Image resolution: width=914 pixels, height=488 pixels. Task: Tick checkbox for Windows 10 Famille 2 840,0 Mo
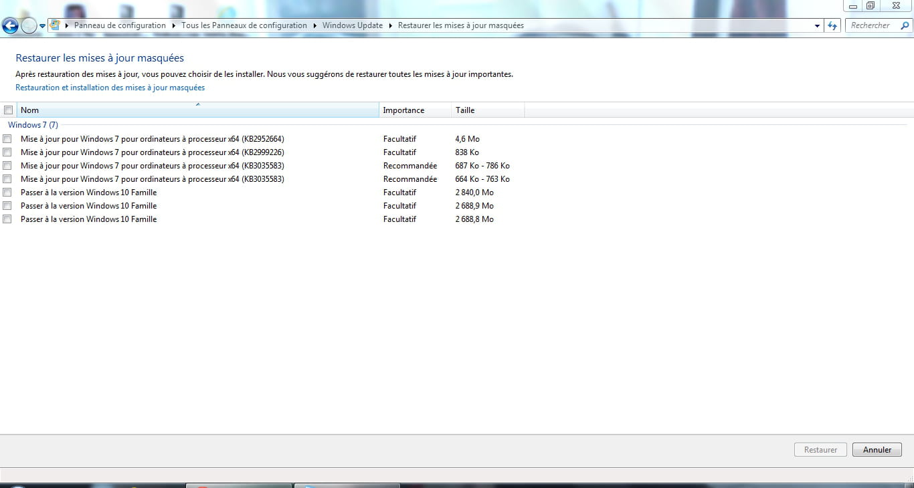point(7,193)
